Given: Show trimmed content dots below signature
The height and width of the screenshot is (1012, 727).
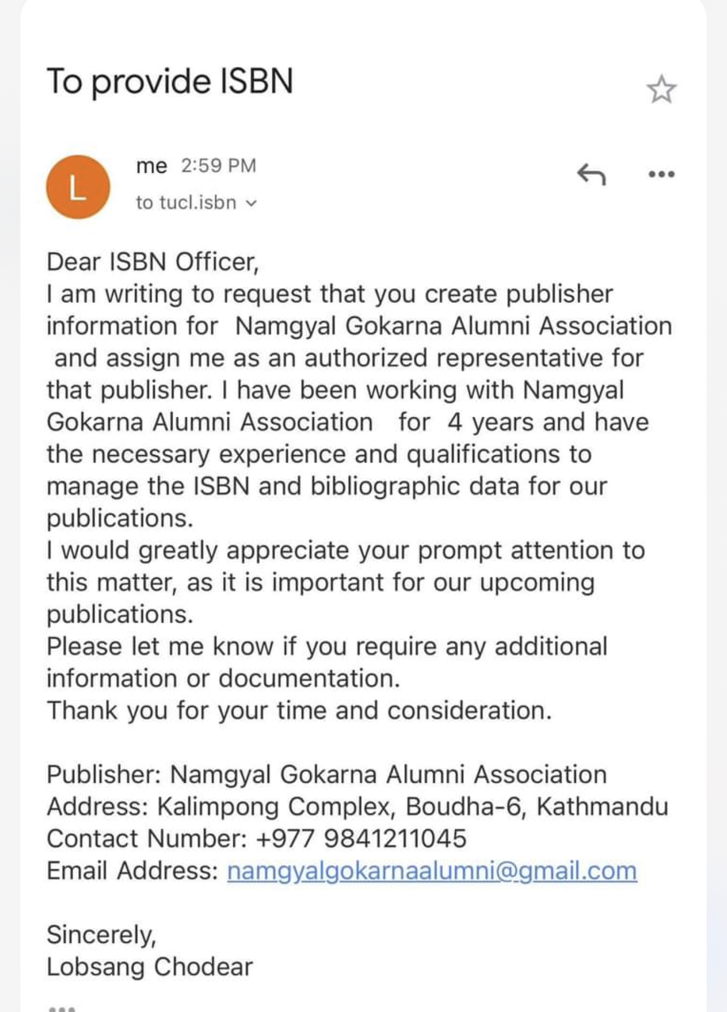Looking at the screenshot, I should (x=62, y=1007).
